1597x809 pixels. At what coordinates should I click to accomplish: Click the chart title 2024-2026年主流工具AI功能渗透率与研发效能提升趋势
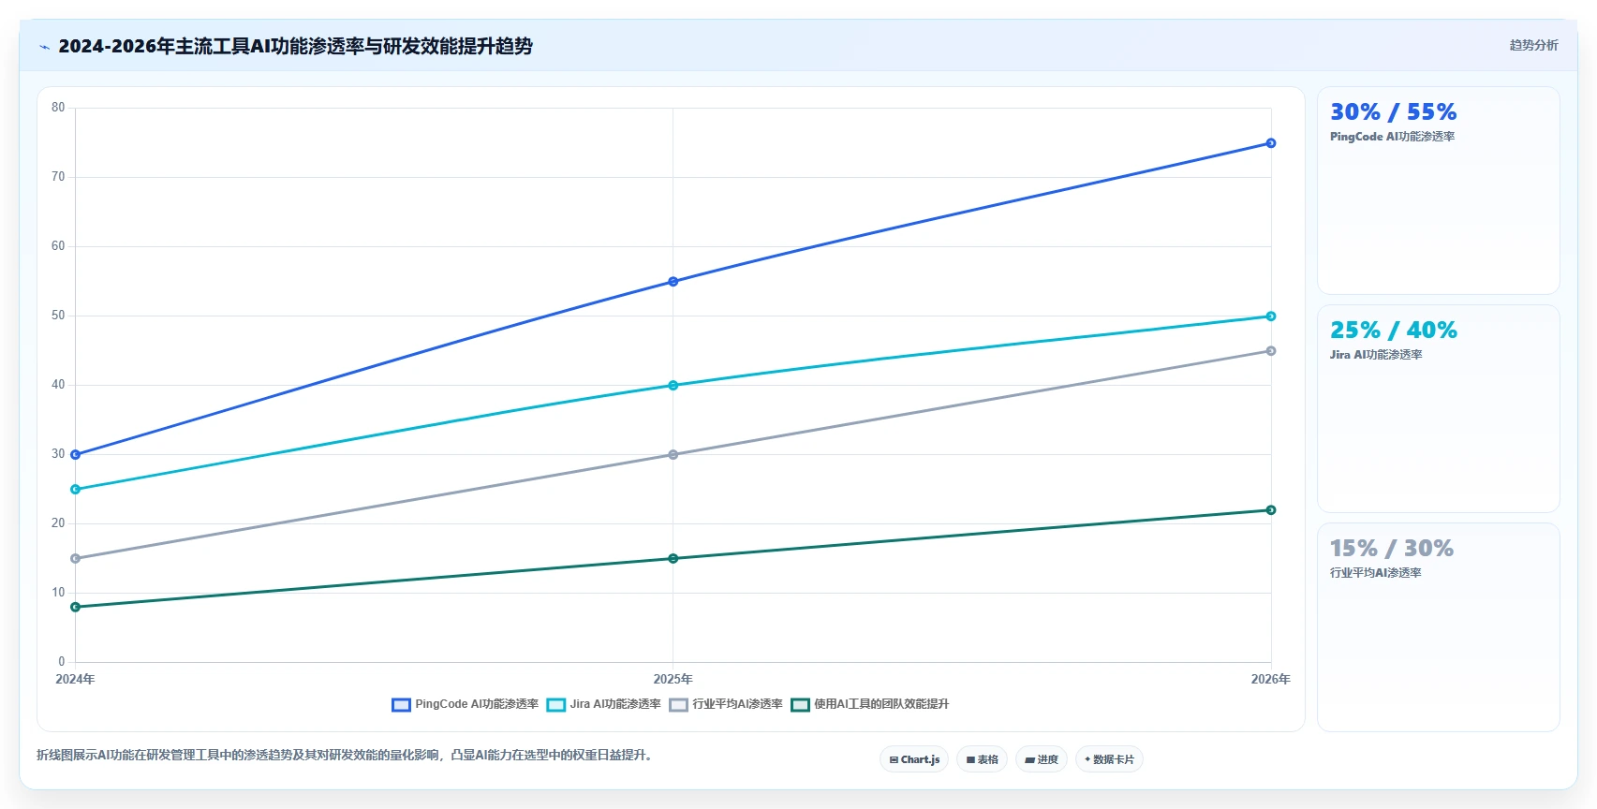coord(295,46)
